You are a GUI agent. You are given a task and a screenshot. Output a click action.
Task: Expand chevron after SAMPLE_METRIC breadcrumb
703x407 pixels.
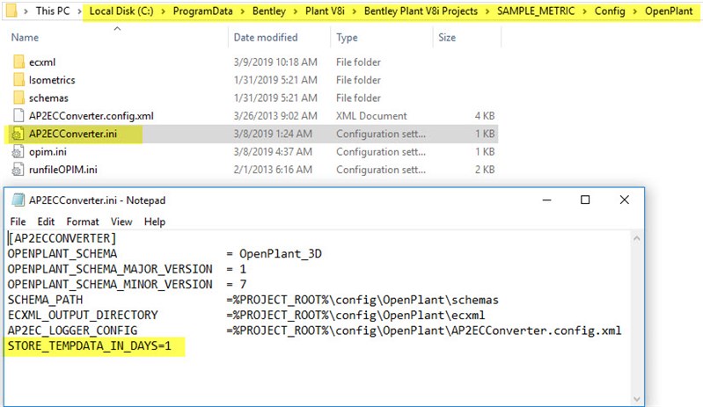tap(584, 11)
